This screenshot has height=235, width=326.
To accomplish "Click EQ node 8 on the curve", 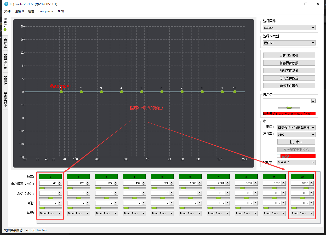I will pyautogui.click(x=202, y=92).
